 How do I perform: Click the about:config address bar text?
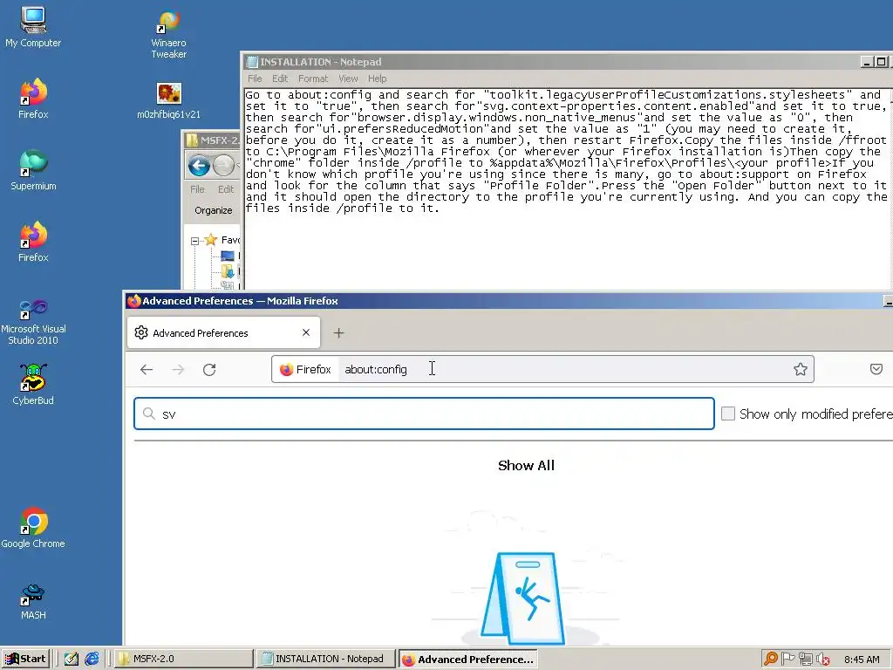(x=375, y=369)
